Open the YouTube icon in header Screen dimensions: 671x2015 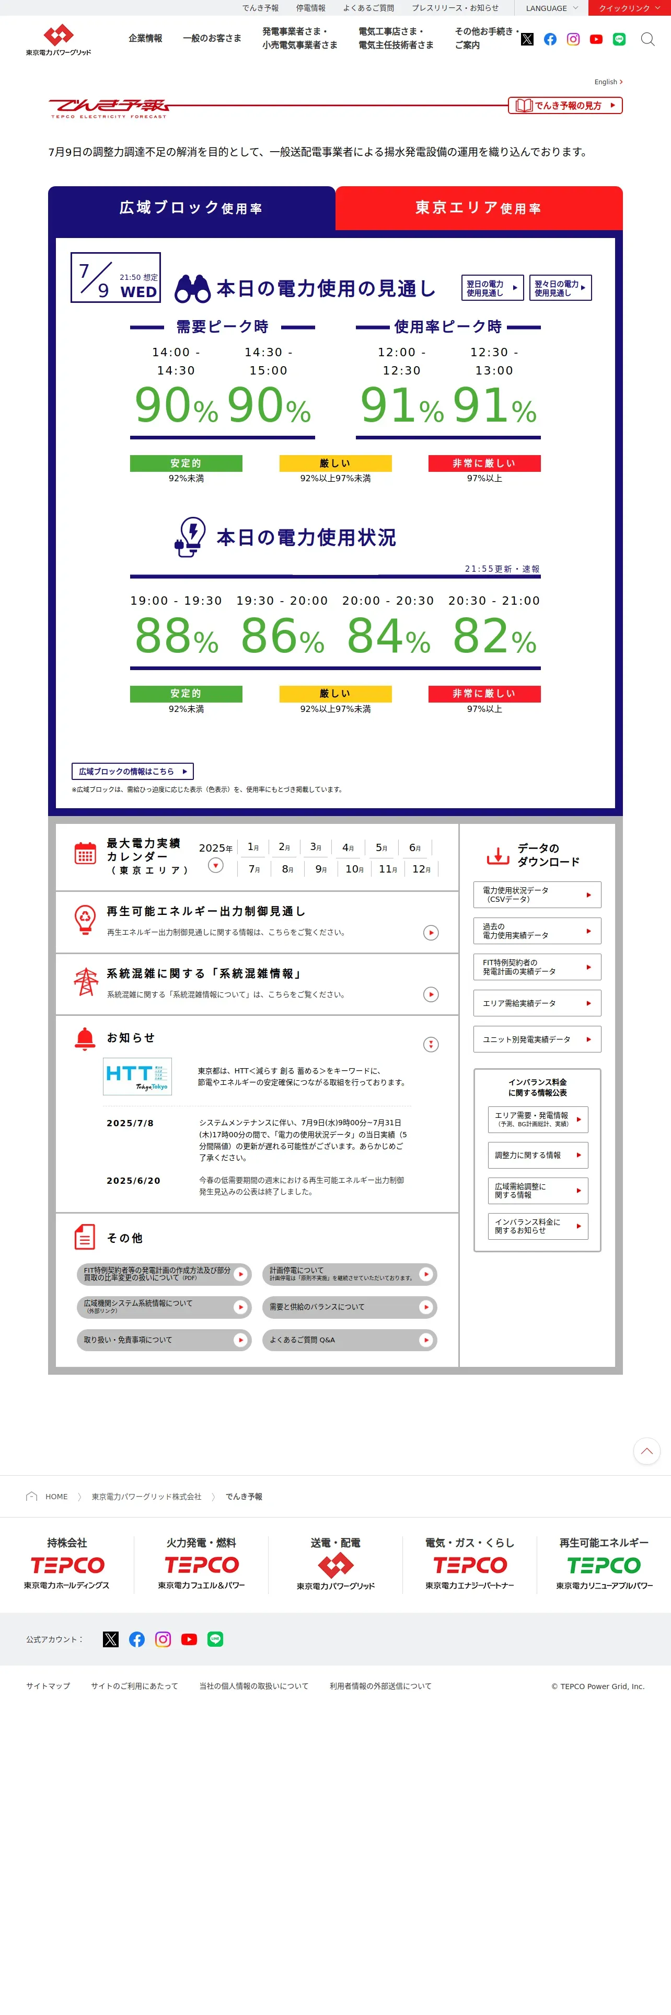coord(596,39)
